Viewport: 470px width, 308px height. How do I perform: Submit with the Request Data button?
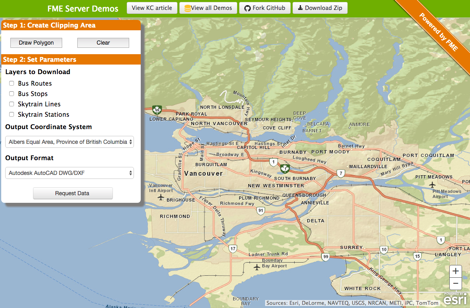click(x=73, y=193)
